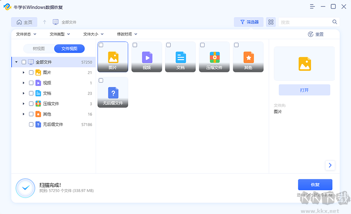Open the 修改时间 filter dropdown
Image resolution: width=351 pixels, height=214 pixels.
click(x=127, y=34)
